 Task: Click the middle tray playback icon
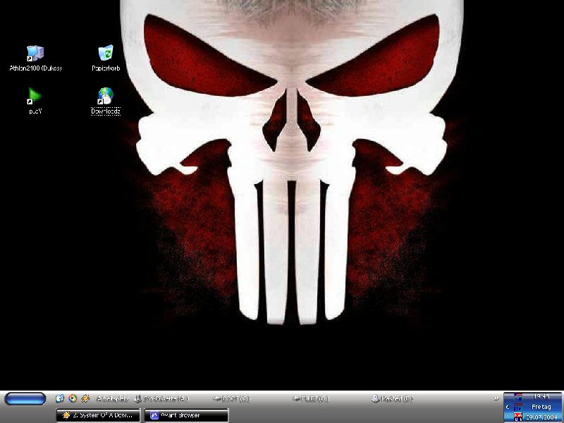click(x=518, y=407)
